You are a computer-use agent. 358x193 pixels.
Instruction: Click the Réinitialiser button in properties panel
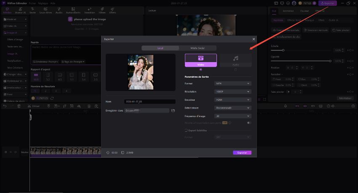(x=345, y=98)
